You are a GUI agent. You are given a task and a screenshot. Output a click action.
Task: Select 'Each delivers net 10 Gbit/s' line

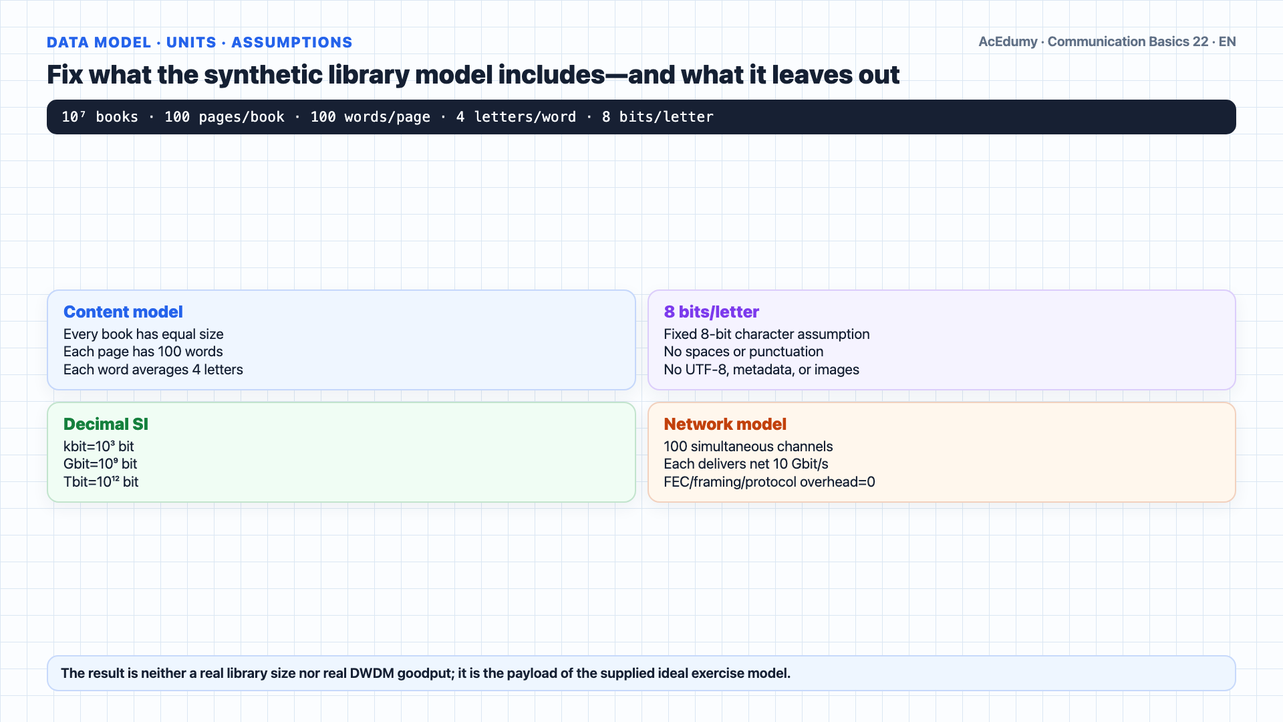coord(746,464)
